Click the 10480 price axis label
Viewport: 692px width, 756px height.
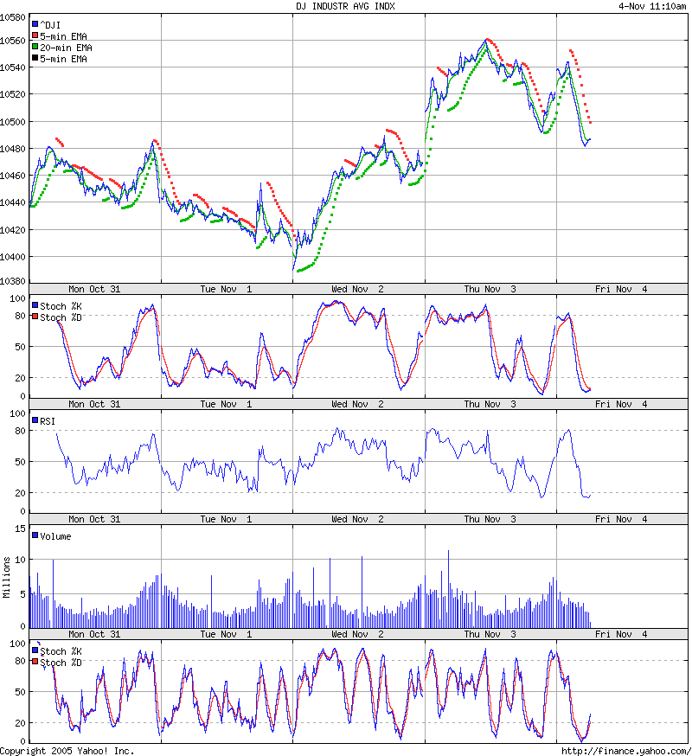(12, 149)
